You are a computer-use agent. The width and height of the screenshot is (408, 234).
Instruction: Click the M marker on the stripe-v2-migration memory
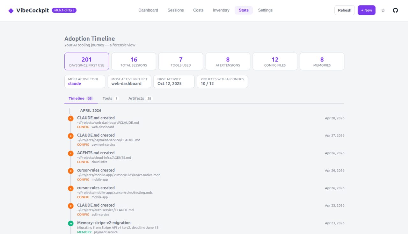(70, 223)
